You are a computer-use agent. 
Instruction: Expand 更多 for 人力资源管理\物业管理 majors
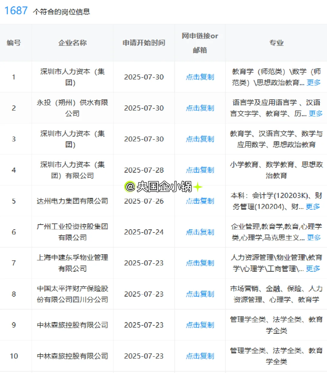click(313, 268)
